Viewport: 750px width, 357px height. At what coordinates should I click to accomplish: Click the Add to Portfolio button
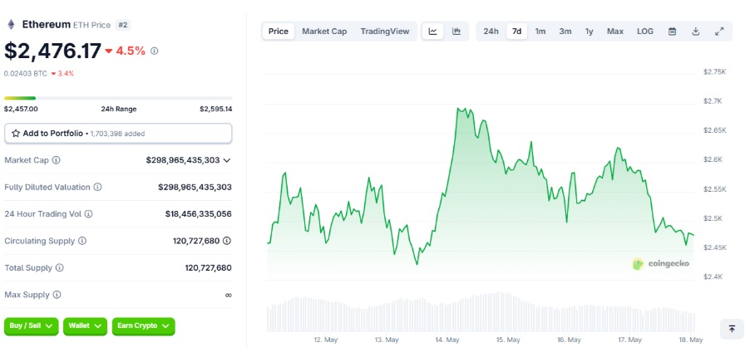click(x=118, y=133)
